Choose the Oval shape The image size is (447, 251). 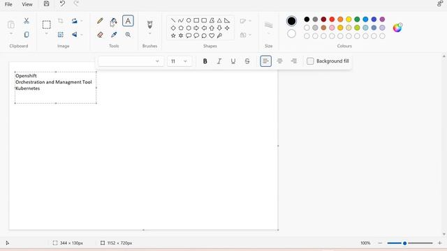pyautogui.click(x=189, y=20)
